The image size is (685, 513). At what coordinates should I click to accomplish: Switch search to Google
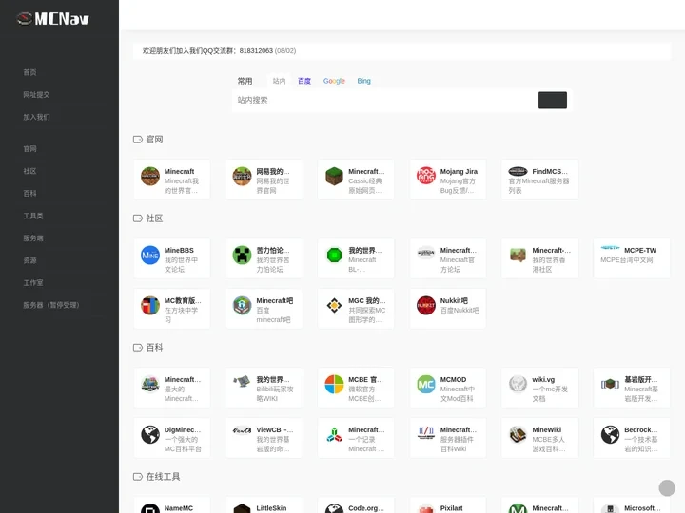[334, 81]
